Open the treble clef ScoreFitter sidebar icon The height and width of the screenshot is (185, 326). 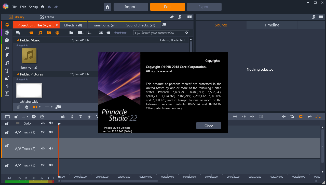pos(7,86)
